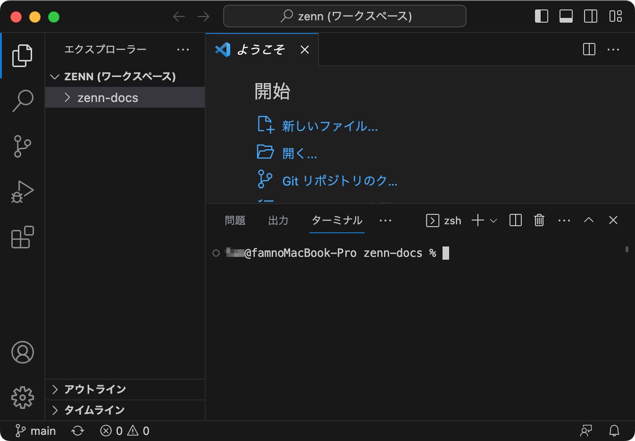Viewport: 635px width, 441px height.
Task: Kill terminal with the trash icon
Action: (539, 220)
